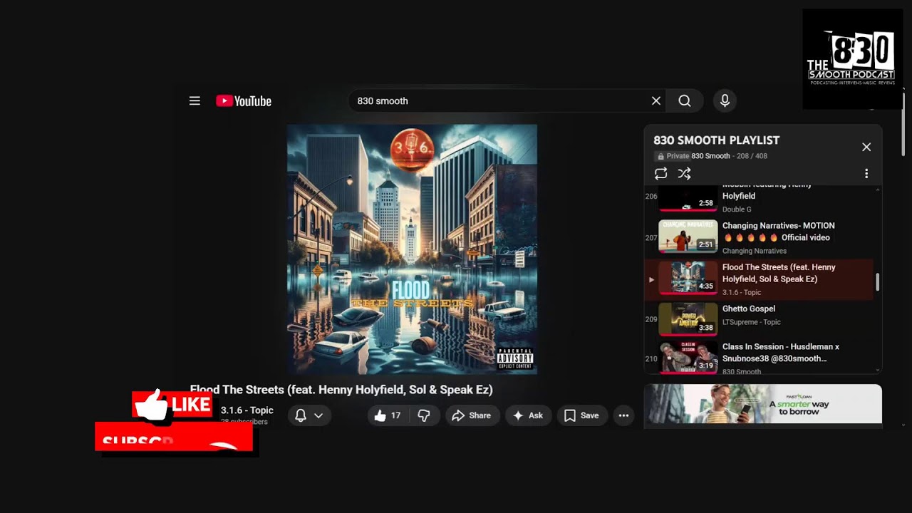Close the 830 Smooth Playlist panel

[x=866, y=147]
